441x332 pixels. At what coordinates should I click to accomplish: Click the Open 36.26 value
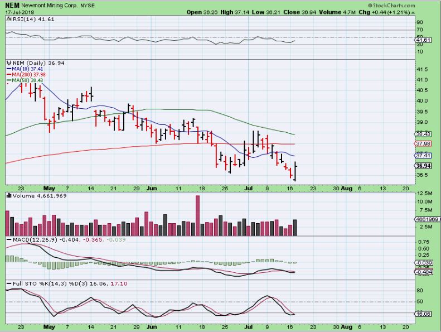pyautogui.click(x=202, y=12)
